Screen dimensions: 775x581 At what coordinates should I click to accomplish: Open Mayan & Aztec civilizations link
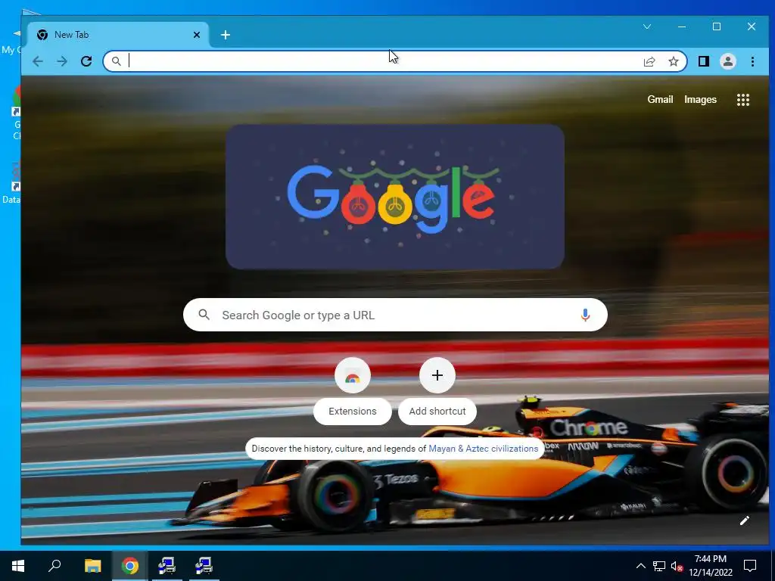point(484,449)
